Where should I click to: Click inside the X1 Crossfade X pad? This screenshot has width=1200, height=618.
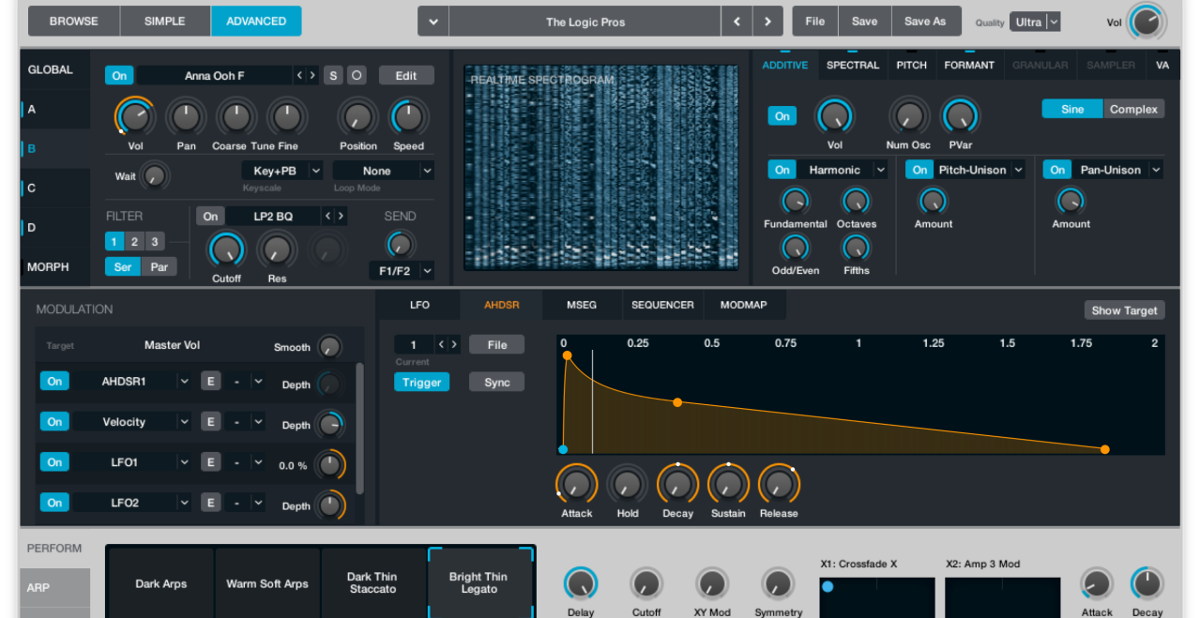877,596
